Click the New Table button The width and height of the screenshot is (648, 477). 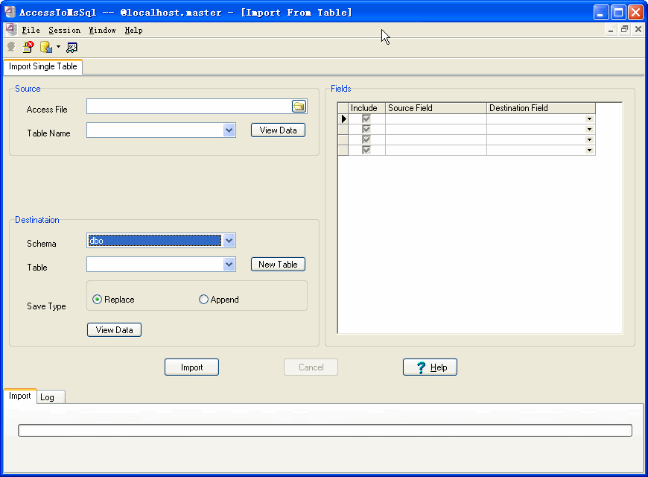(278, 265)
